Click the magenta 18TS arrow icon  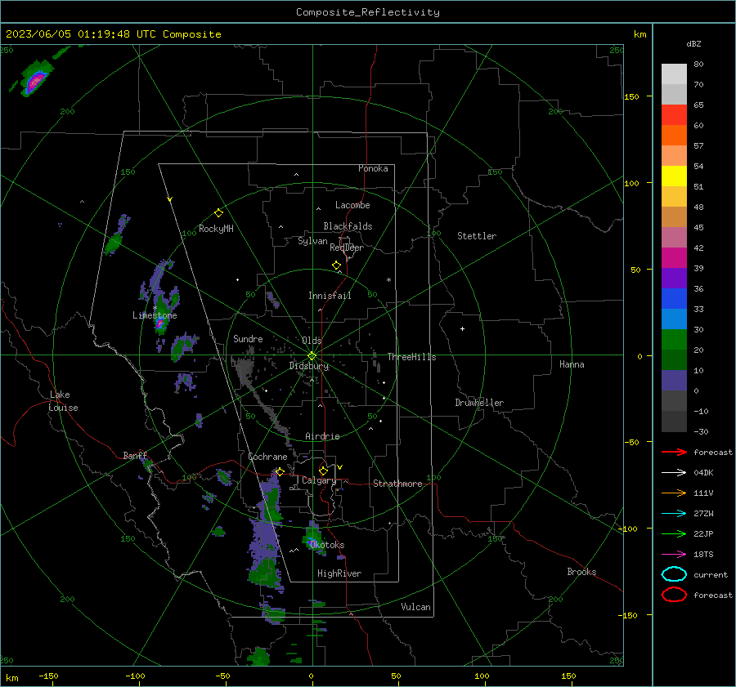[x=674, y=555]
